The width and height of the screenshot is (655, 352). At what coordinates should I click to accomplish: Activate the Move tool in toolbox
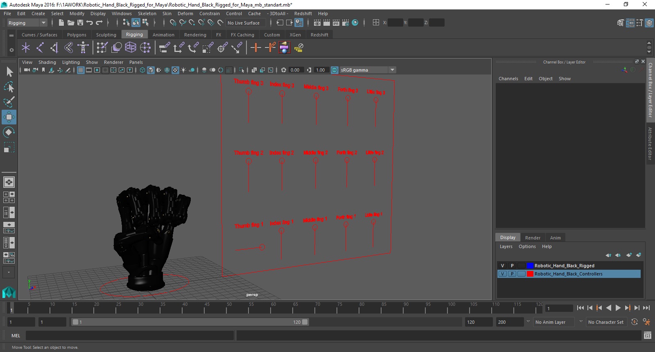click(x=9, y=117)
